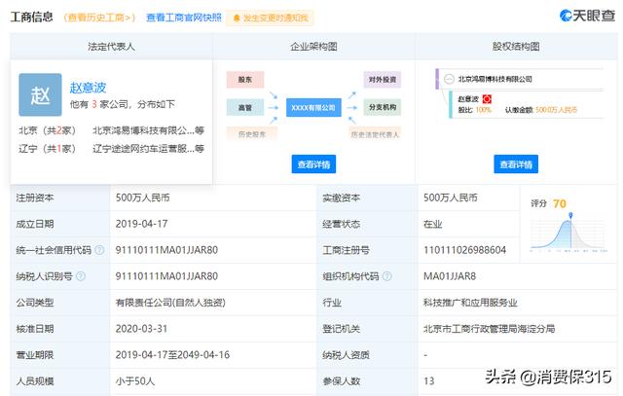Screen dimensions: 623x396
Task: Collapse the 北京鸿易博科技有限公司 equity node
Action: 449,79
